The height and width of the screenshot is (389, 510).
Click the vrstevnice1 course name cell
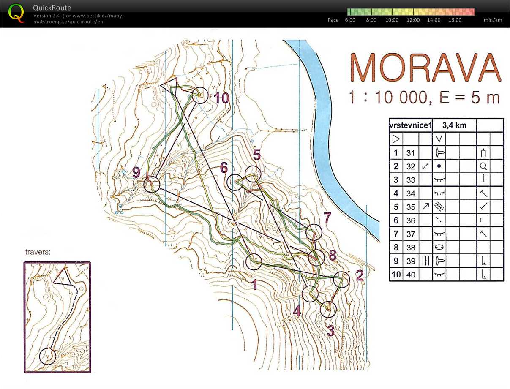tap(410, 125)
